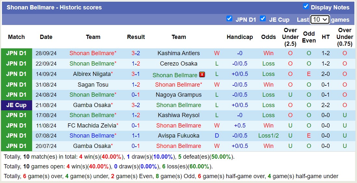Toggle the Display Notes checkbox
Viewport: 357px width, 183px height.
(x=306, y=6)
